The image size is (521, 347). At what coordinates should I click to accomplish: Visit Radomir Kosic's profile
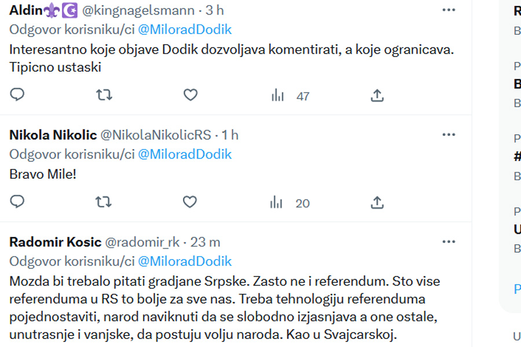click(x=56, y=242)
